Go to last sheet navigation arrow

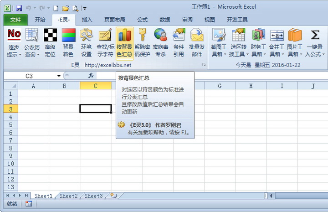click(x=26, y=196)
